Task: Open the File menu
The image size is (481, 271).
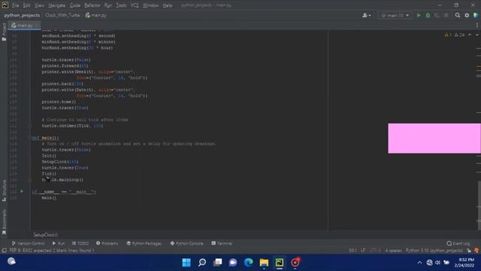Action: click(x=15, y=5)
